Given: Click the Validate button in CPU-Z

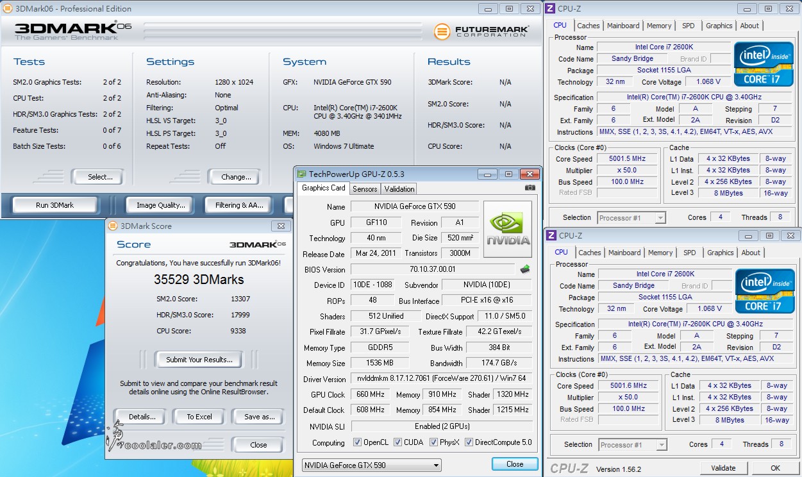Looking at the screenshot, I should (x=723, y=469).
